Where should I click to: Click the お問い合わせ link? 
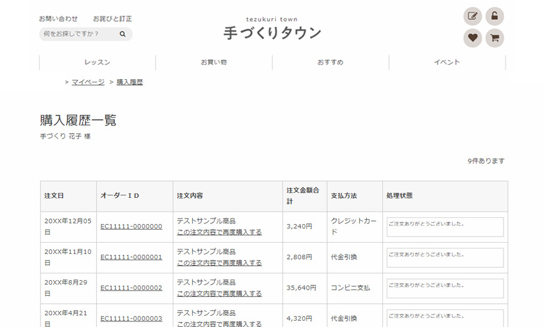58,19
